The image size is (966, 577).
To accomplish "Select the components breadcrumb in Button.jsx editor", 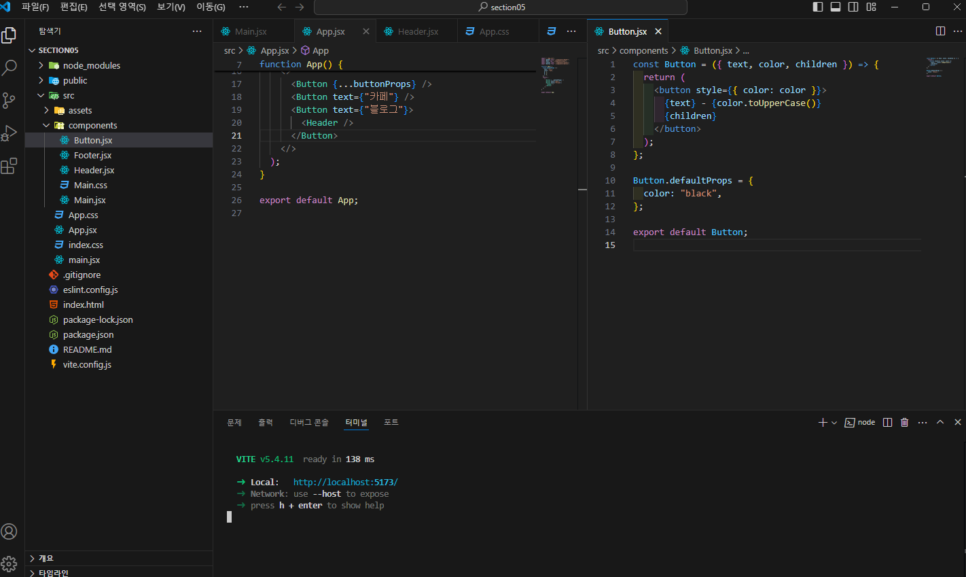I will point(643,50).
